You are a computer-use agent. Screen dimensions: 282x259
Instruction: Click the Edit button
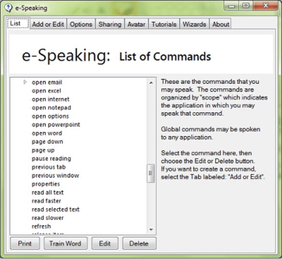pos(105,243)
